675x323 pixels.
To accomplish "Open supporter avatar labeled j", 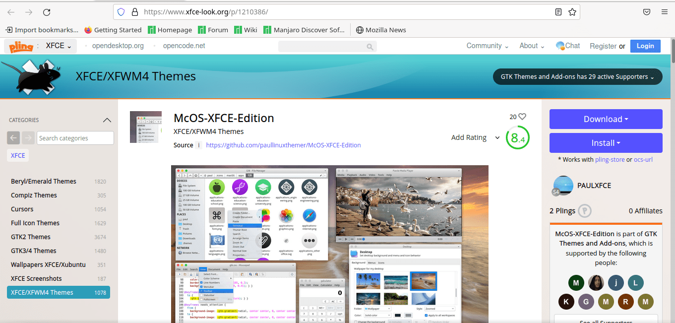I will tap(616, 283).
